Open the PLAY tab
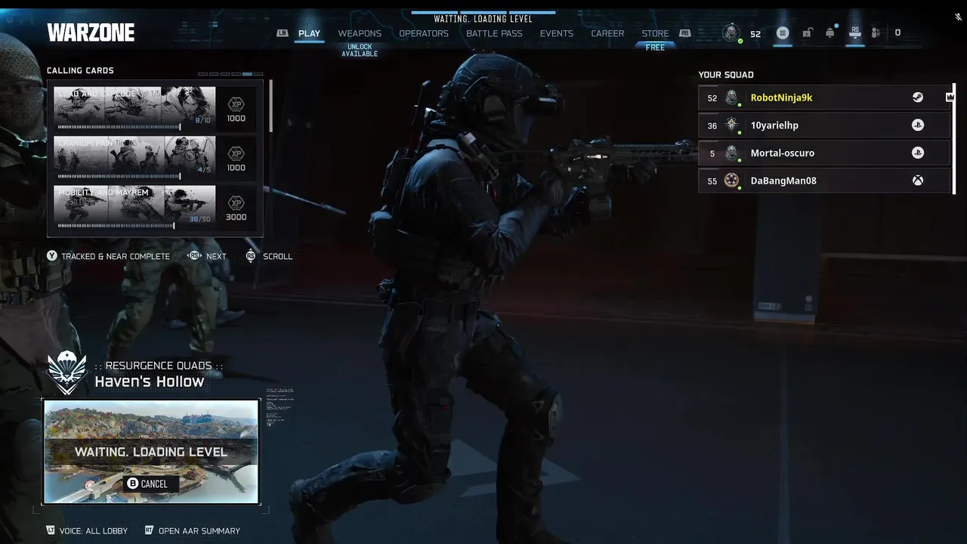The width and height of the screenshot is (967, 544). pos(309,33)
